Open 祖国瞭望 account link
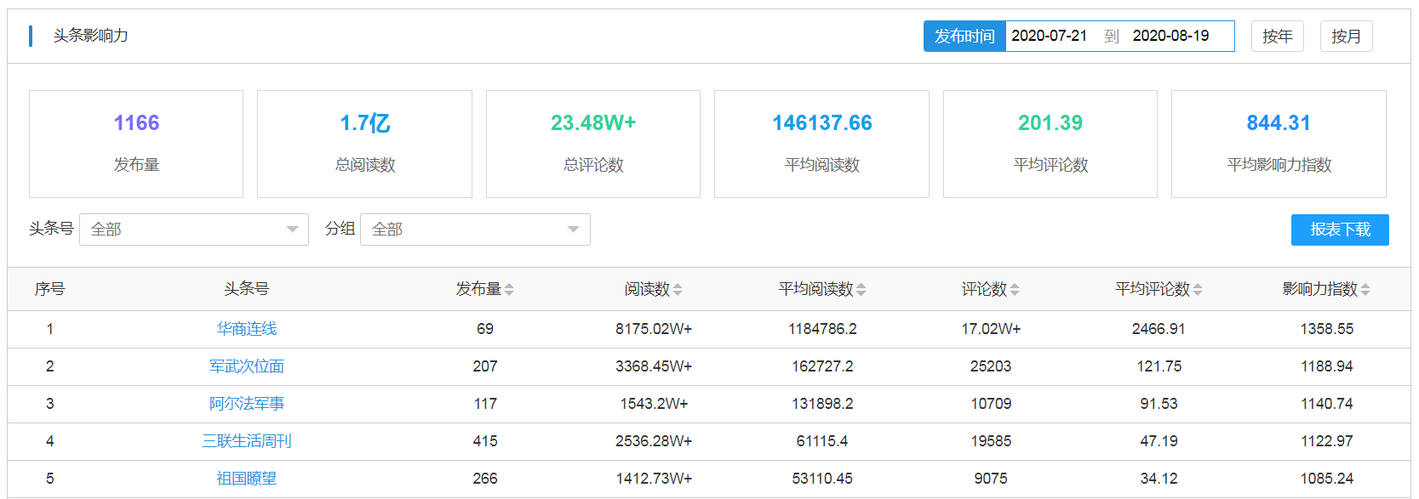Viewport: 1419px width, 499px height. [246, 479]
